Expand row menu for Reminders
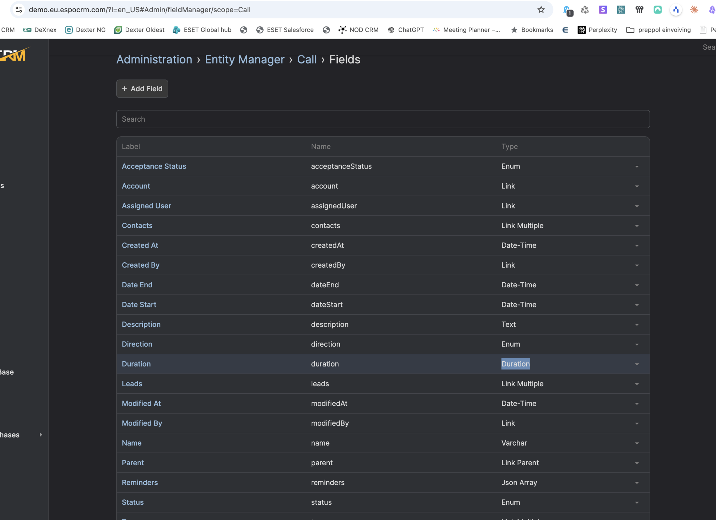The height and width of the screenshot is (520, 716). coord(637,483)
